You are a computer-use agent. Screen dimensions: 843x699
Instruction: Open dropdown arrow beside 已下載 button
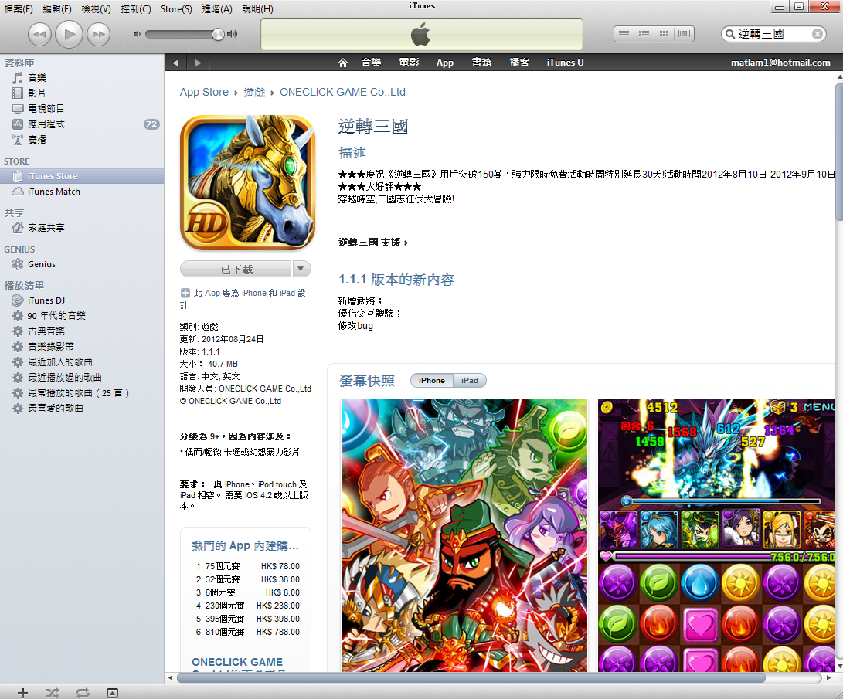301,269
